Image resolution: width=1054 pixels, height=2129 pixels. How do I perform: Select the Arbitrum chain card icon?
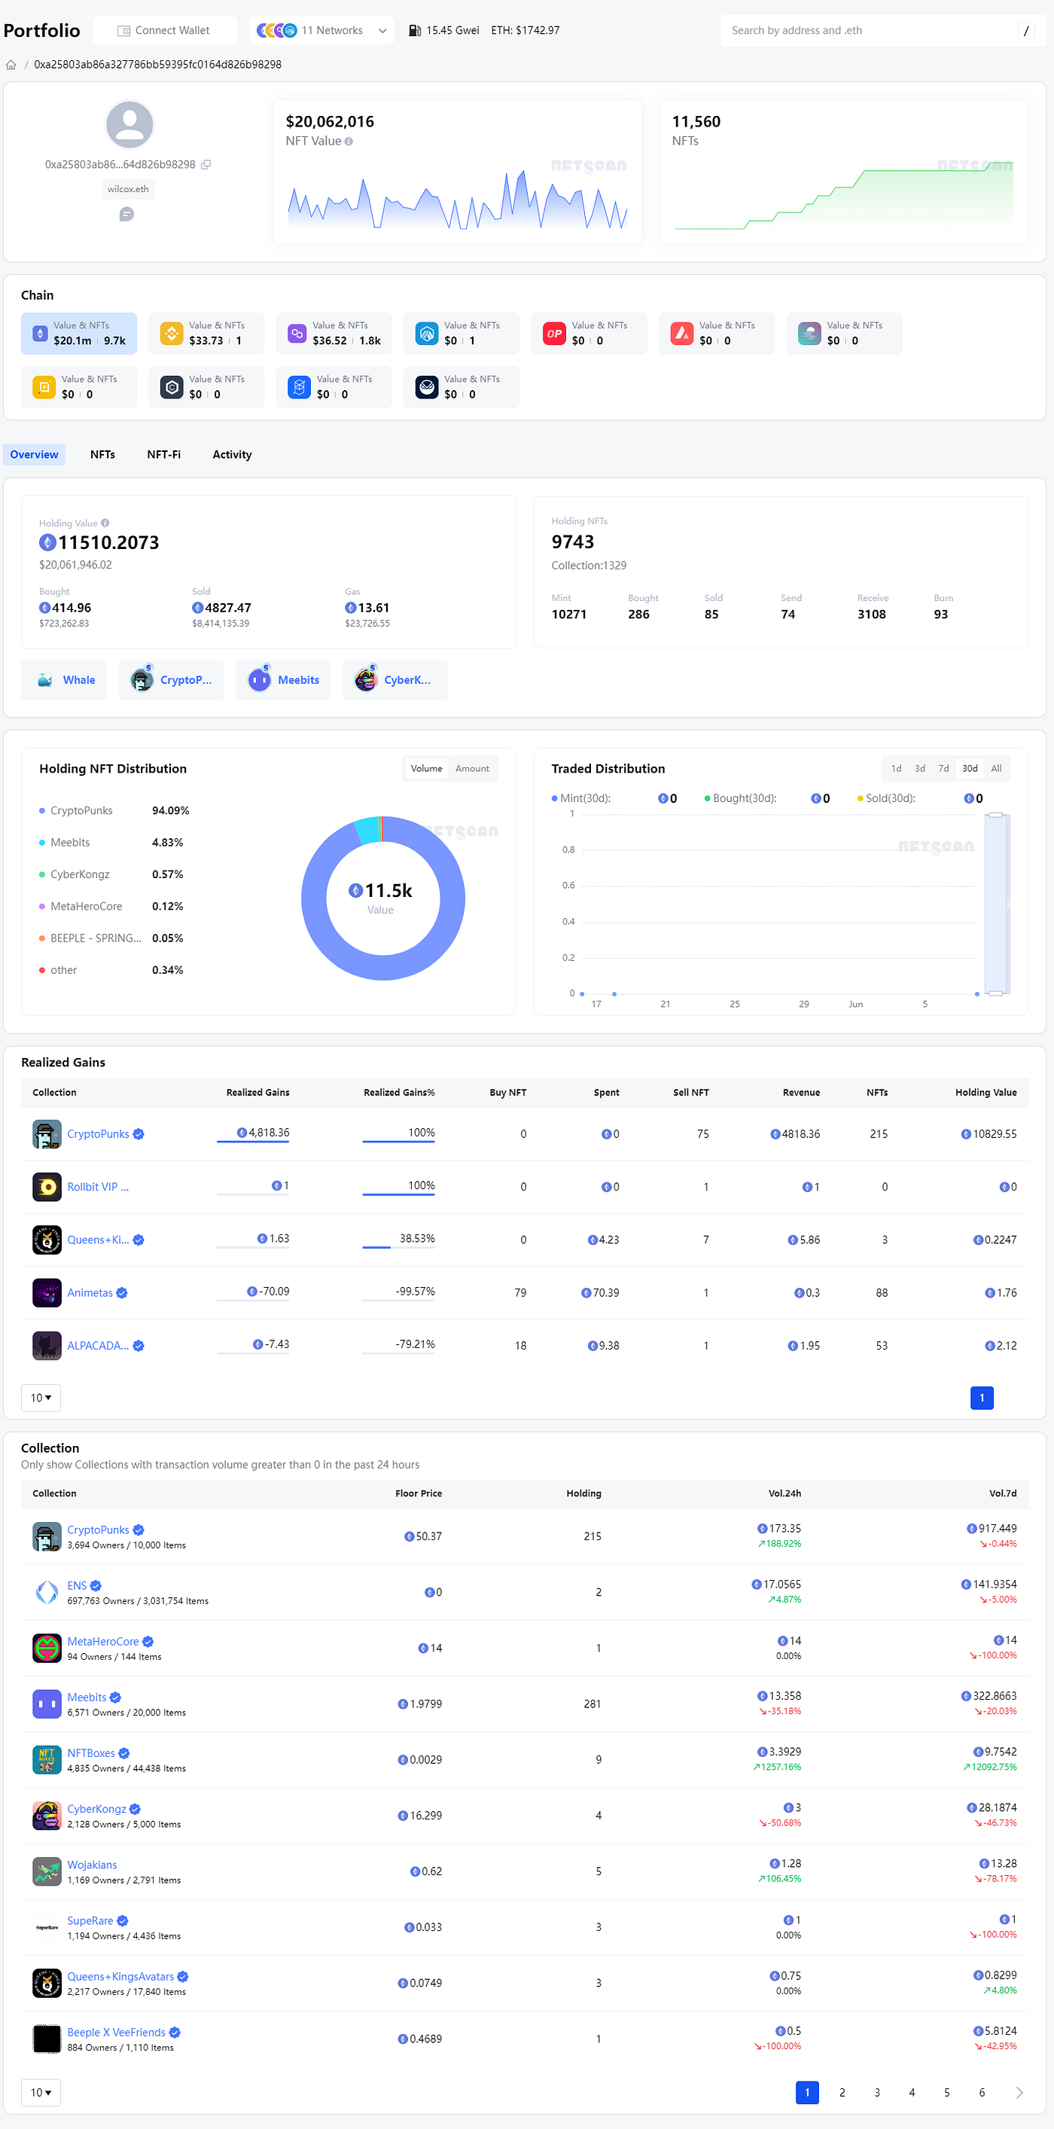[x=427, y=333]
